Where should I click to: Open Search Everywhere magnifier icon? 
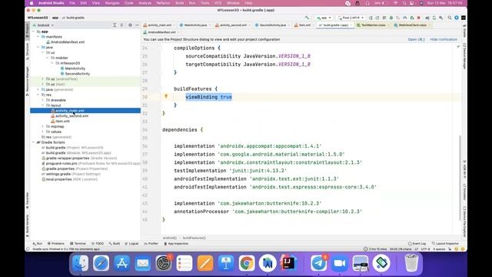click(x=450, y=18)
